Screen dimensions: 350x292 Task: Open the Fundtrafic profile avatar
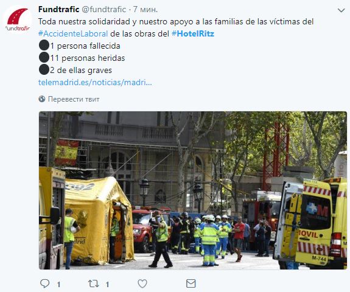(x=18, y=20)
